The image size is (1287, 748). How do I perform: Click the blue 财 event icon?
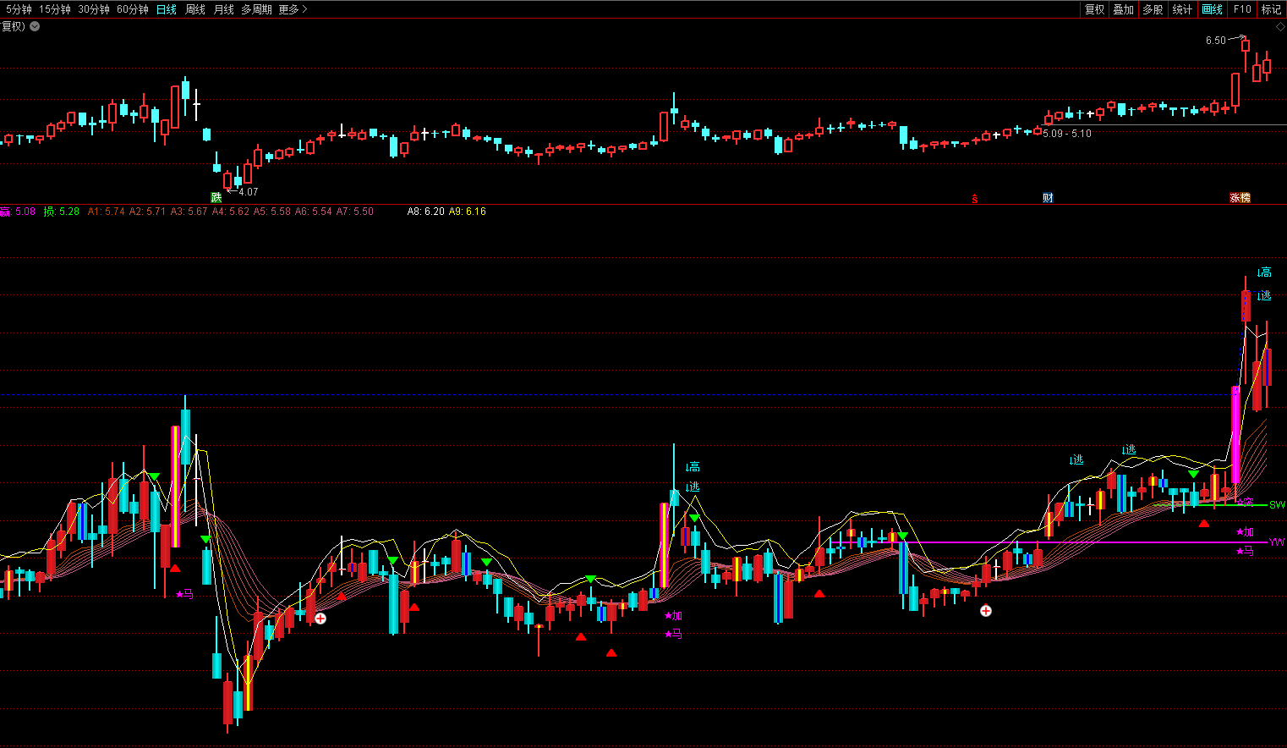1048,198
